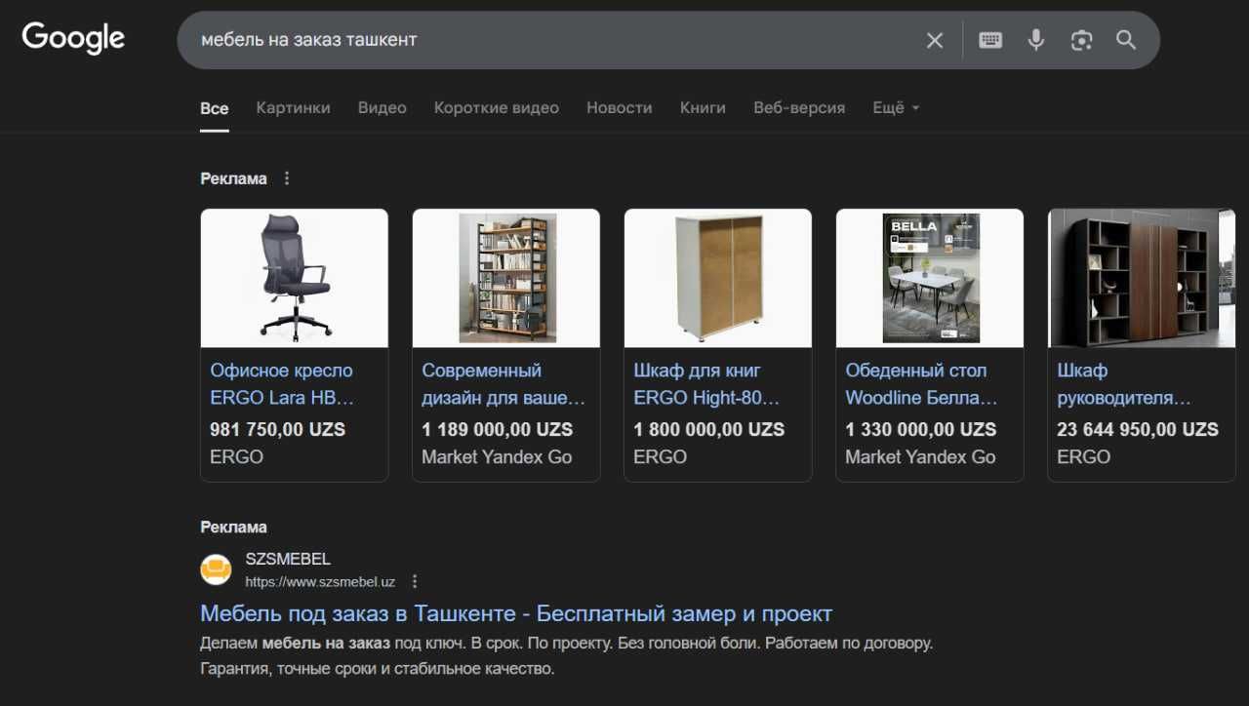The height and width of the screenshot is (706, 1249).
Task: Open the office chair product image
Action: (295, 278)
